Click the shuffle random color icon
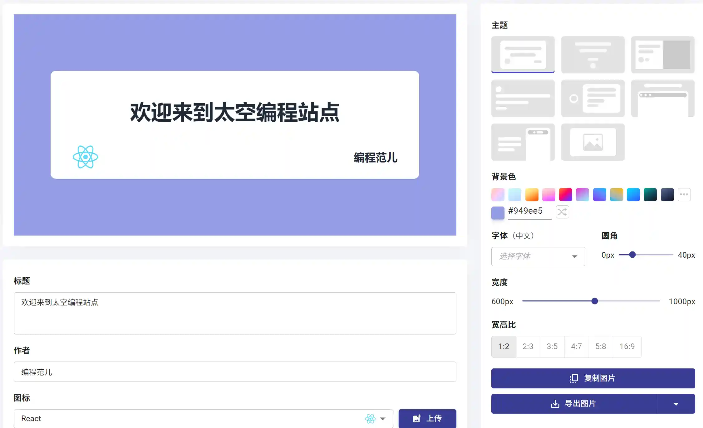Viewport: 703px width, 428px height. (562, 212)
